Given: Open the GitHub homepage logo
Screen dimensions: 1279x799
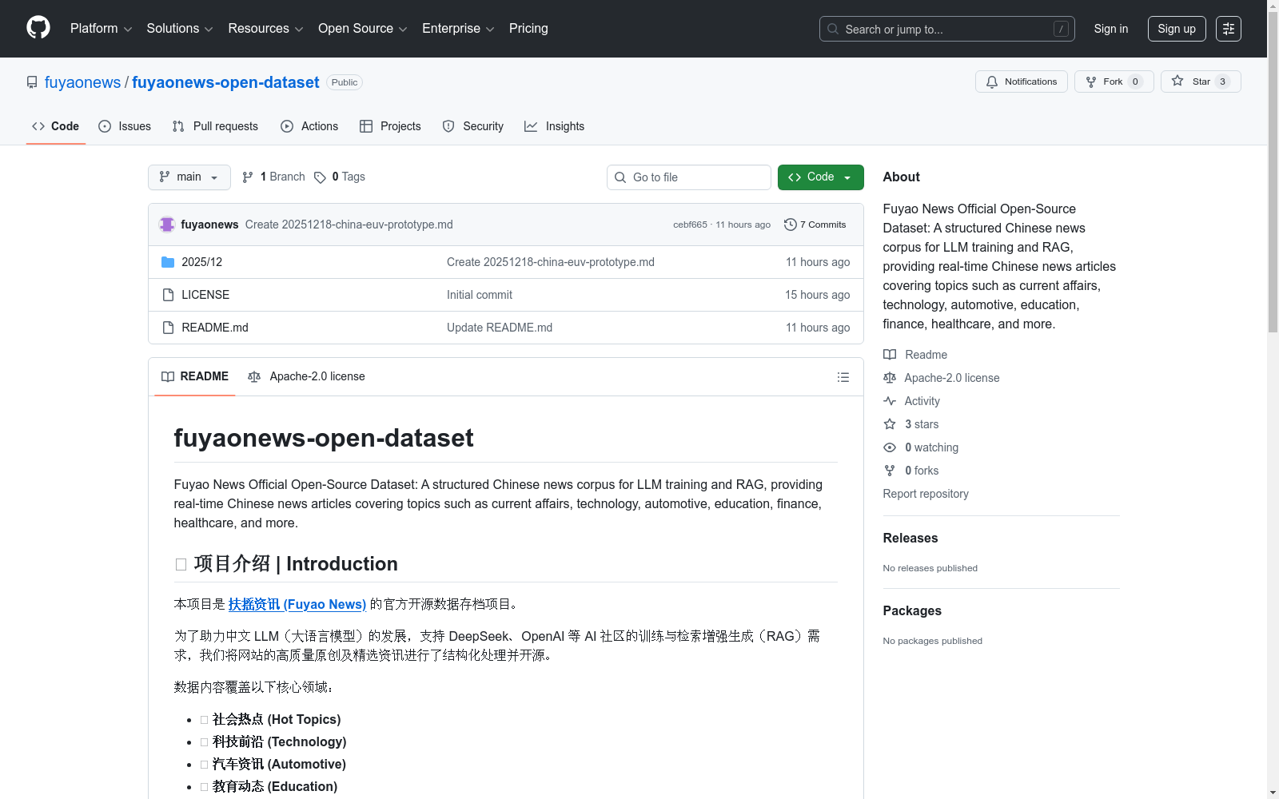Looking at the screenshot, I should point(38,28).
